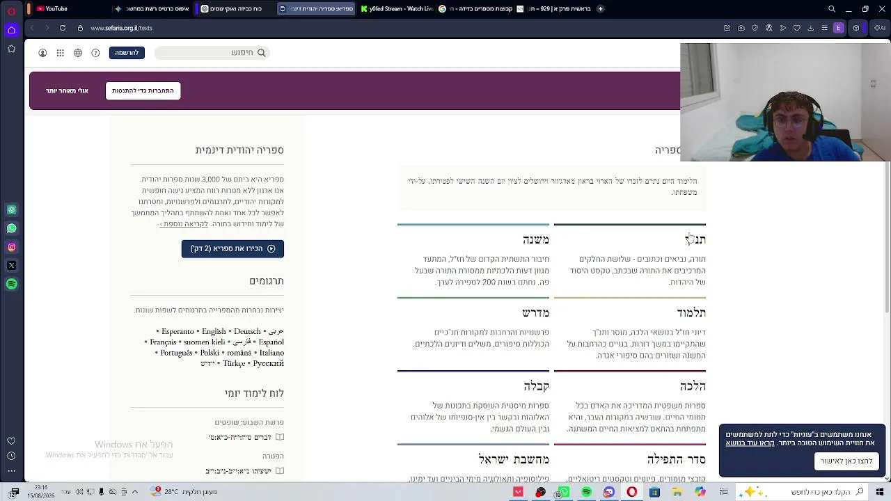Open the סדר התפילה category
The height and width of the screenshot is (501, 891).
[x=677, y=459]
